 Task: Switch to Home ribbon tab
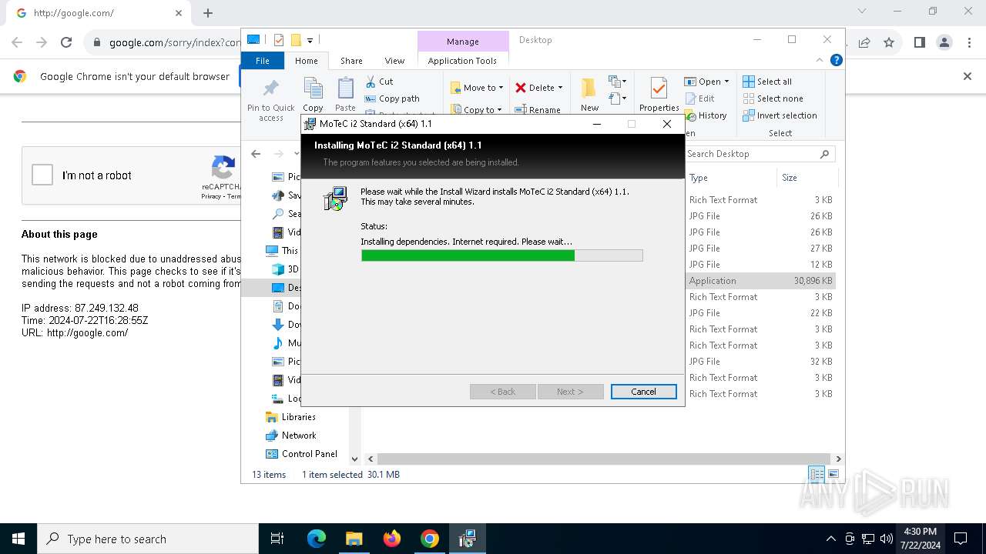click(x=306, y=60)
